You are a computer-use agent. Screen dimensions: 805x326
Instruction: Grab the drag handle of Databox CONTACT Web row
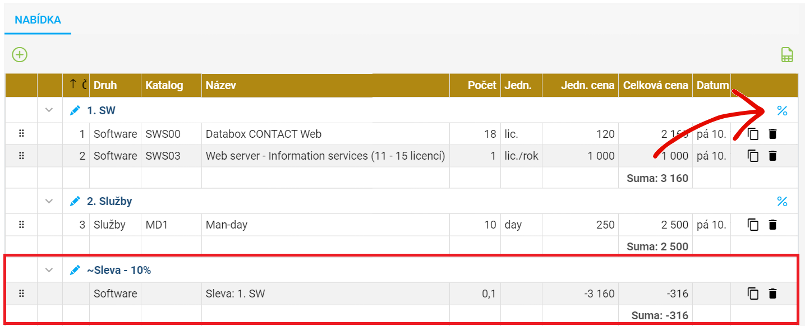click(x=21, y=133)
